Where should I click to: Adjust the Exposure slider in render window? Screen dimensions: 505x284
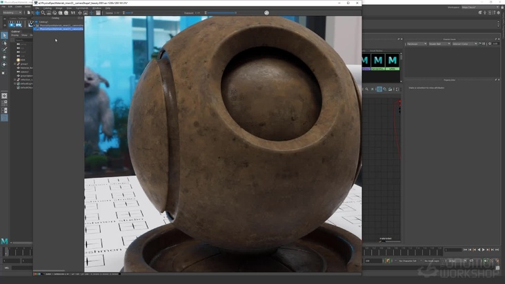pyautogui.click(x=222, y=13)
